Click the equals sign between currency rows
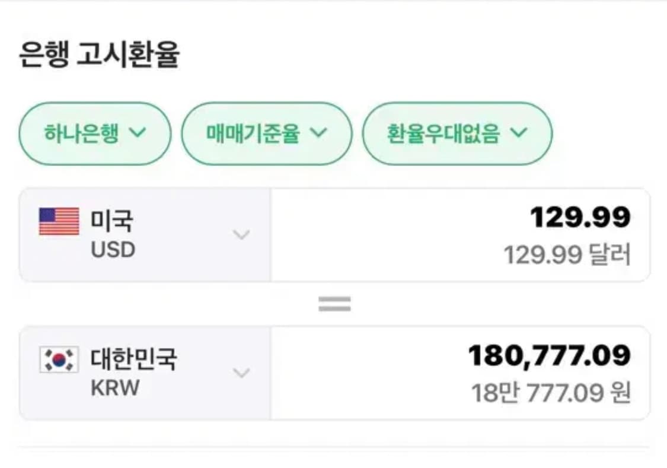Screen dimensions: 667x468 (x=334, y=304)
